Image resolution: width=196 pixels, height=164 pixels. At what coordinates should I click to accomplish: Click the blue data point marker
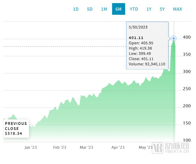click(174, 38)
